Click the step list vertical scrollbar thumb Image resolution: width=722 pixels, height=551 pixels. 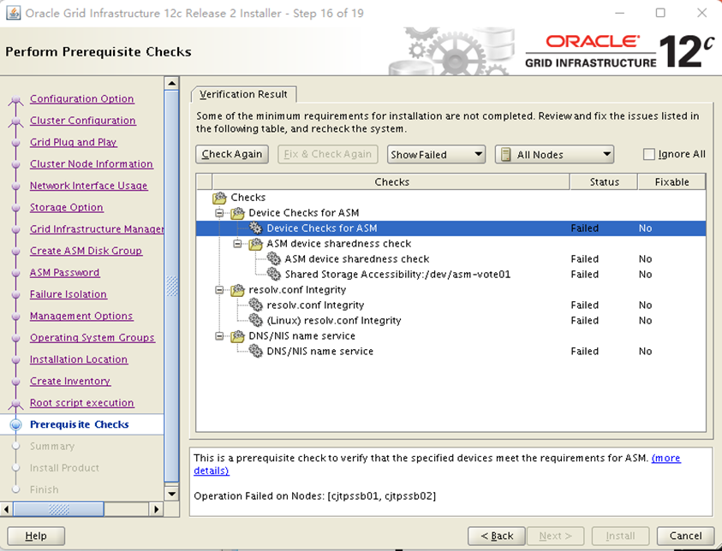172,286
